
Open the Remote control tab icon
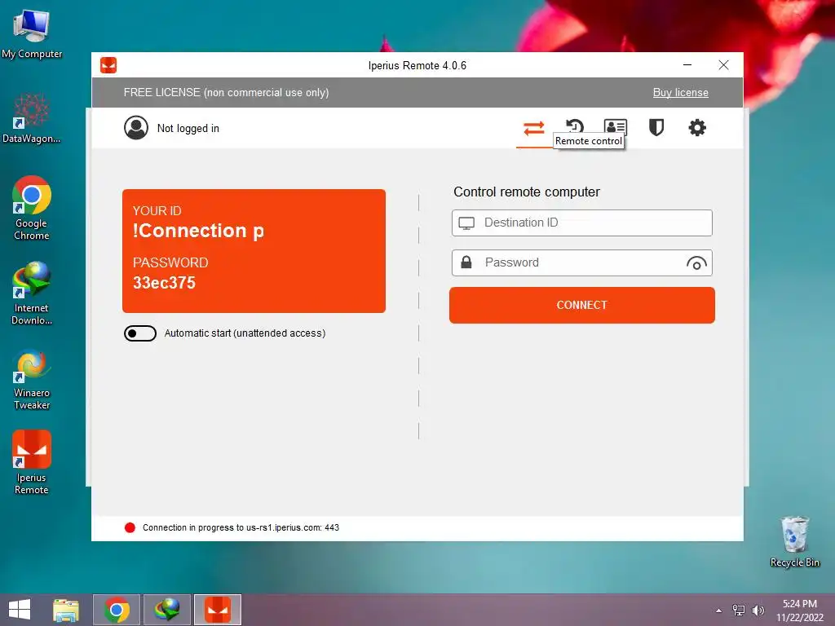click(x=533, y=128)
